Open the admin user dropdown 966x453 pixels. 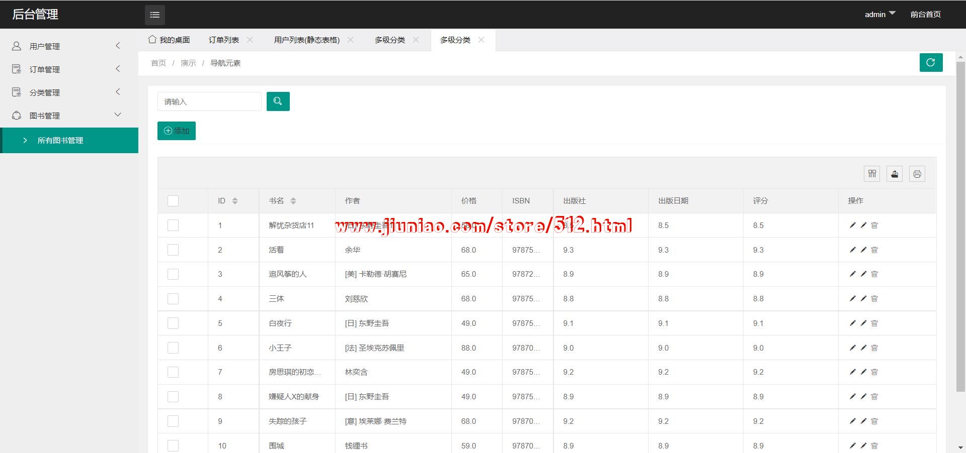pyautogui.click(x=879, y=15)
